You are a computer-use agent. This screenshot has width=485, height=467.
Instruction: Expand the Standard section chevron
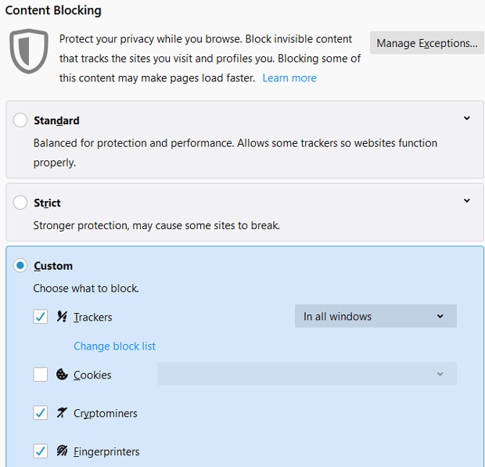point(467,118)
